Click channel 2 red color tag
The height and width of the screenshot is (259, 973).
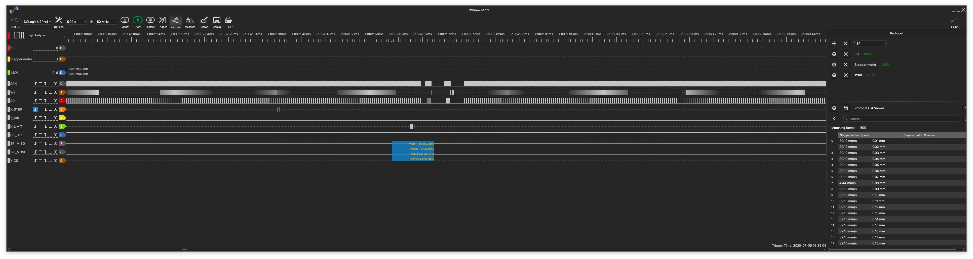pyautogui.click(x=62, y=101)
